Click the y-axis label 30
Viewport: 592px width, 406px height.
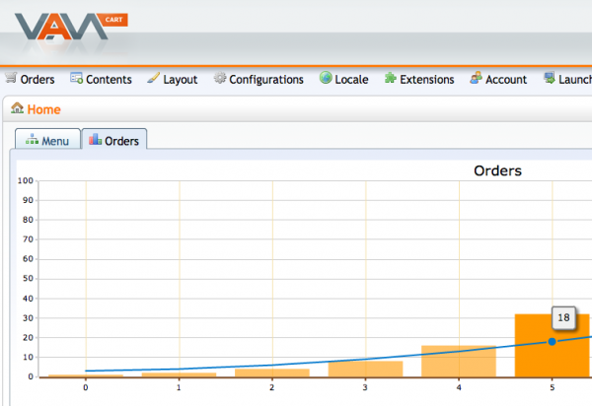28,317
